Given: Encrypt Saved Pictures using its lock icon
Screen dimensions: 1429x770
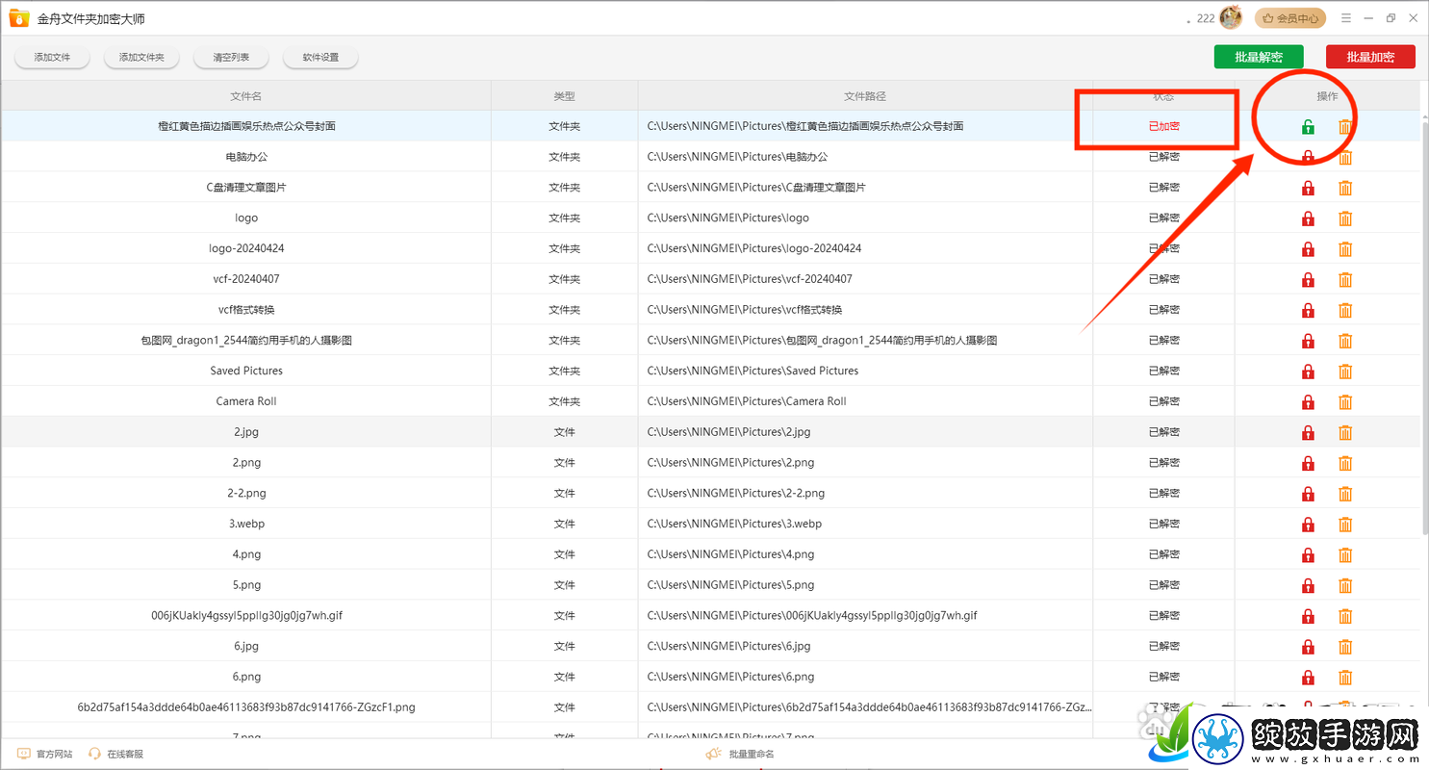Looking at the screenshot, I should click(x=1308, y=372).
